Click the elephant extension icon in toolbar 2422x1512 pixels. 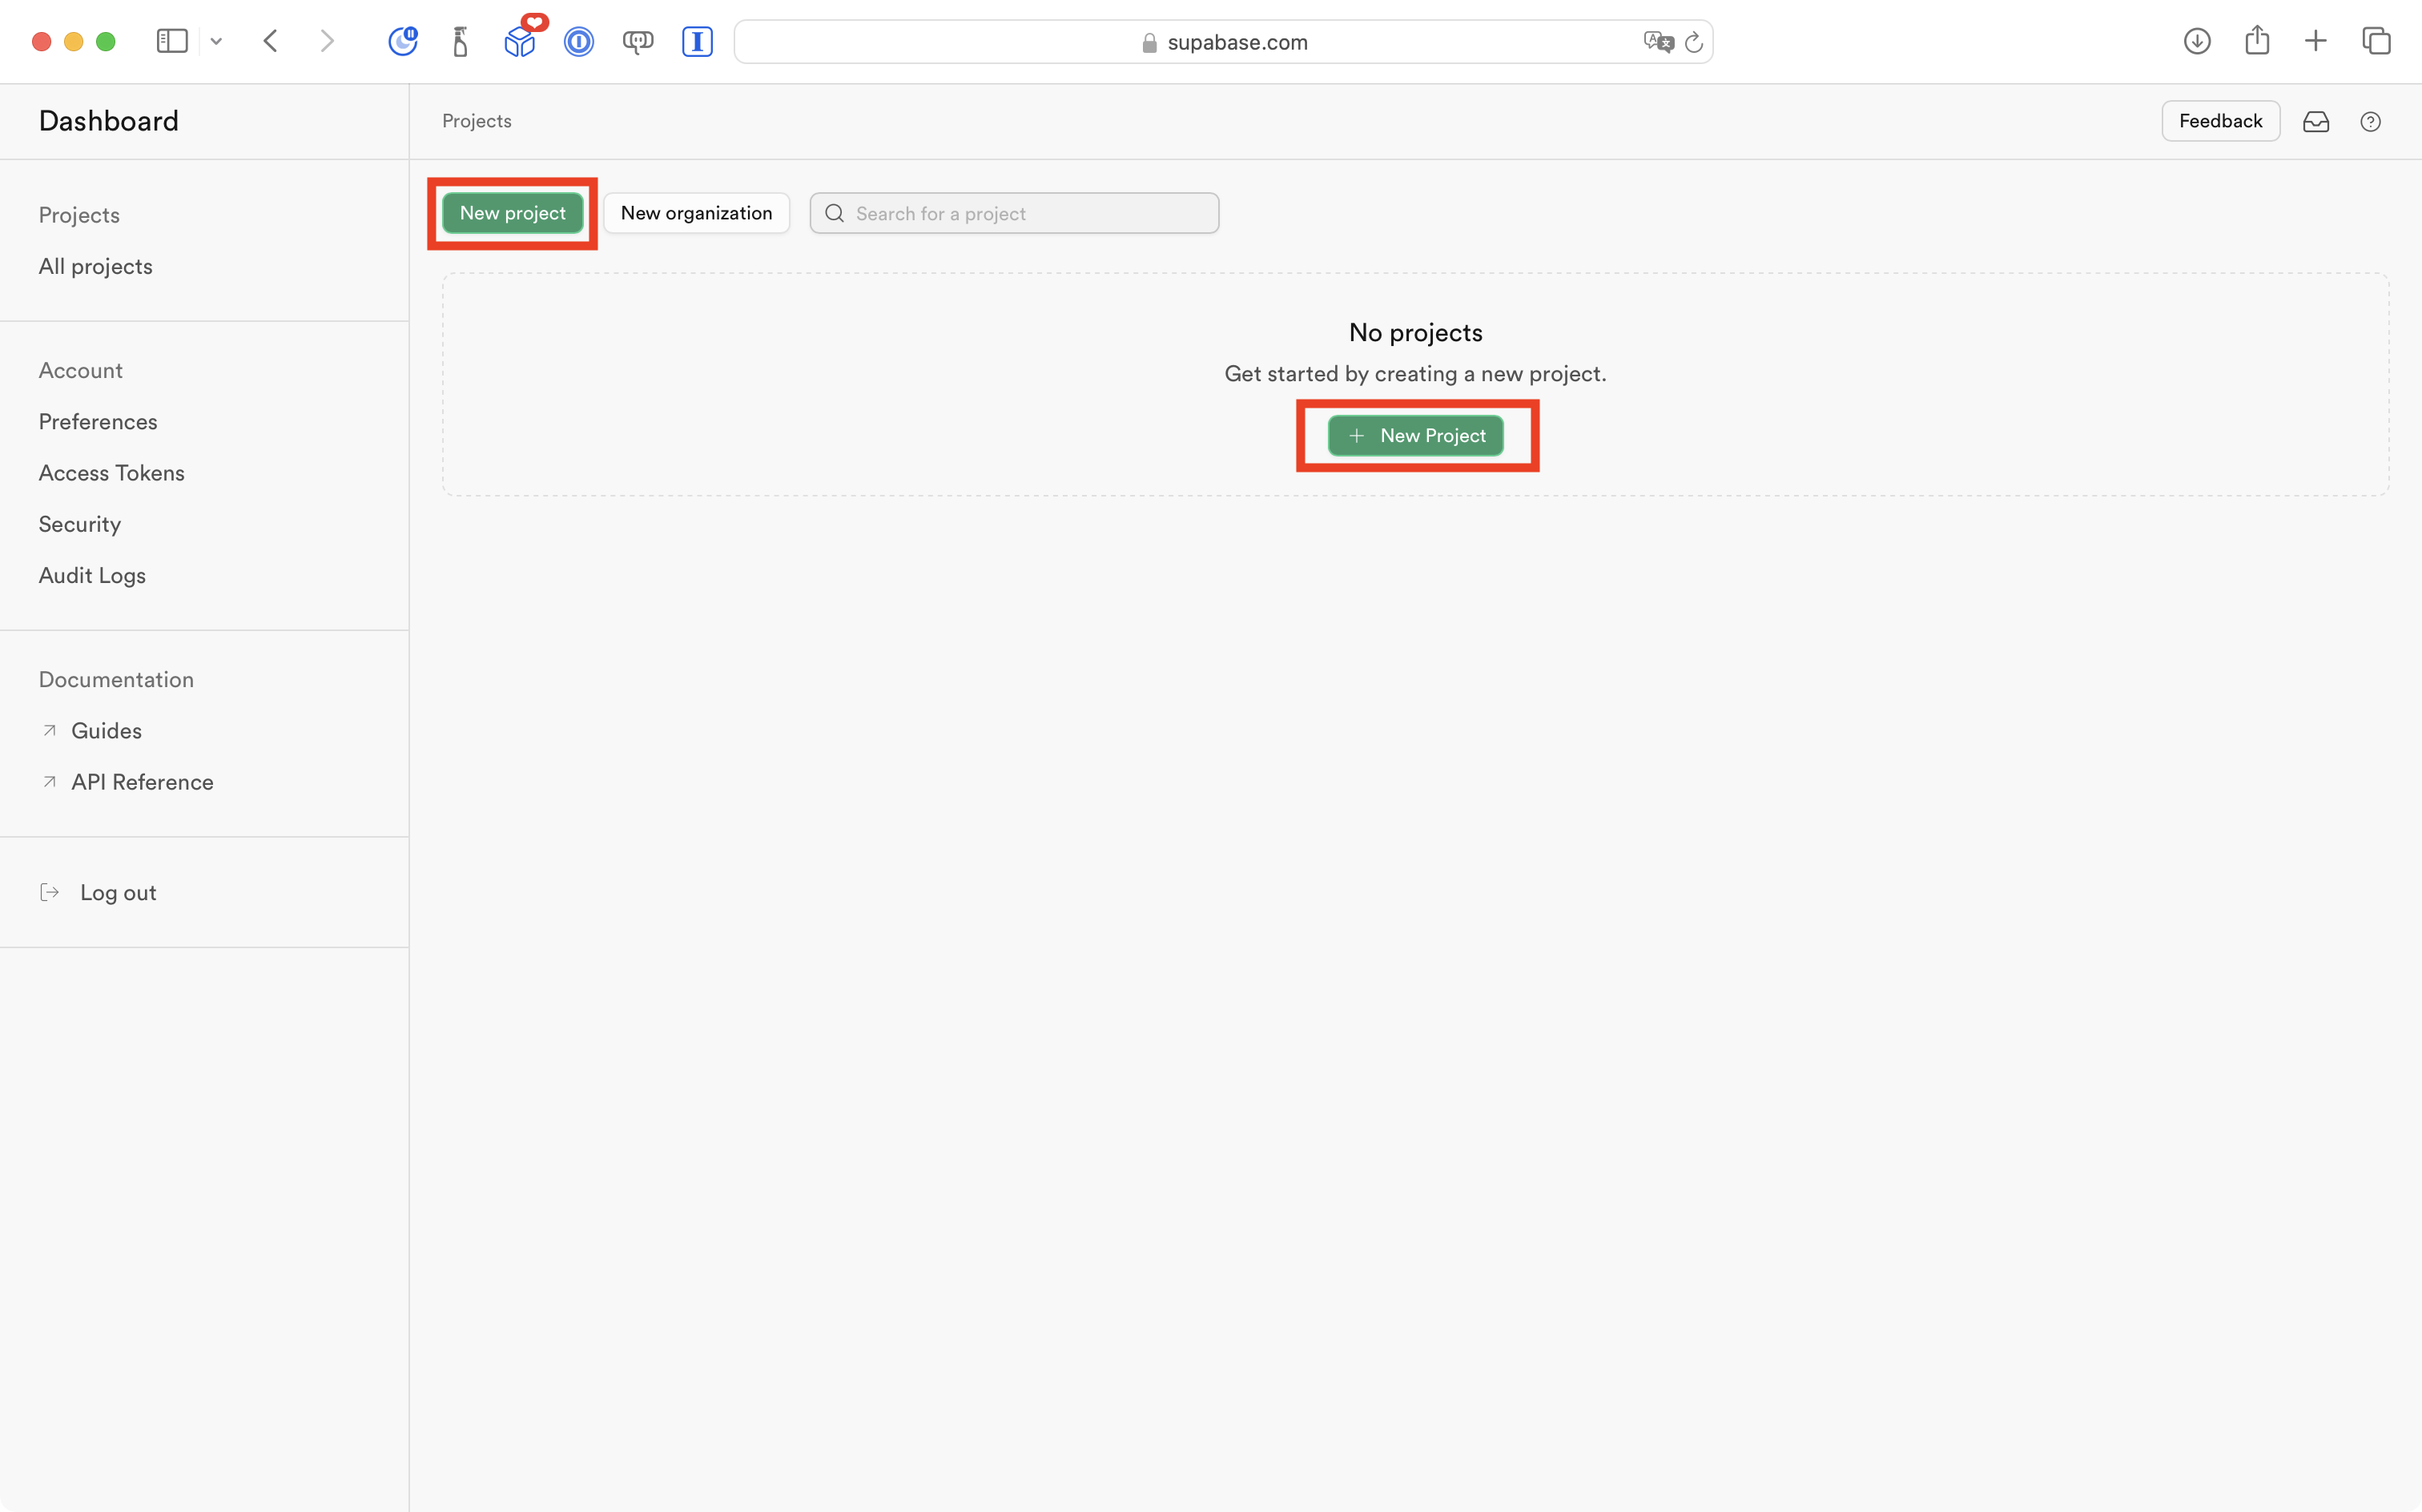pos(639,41)
